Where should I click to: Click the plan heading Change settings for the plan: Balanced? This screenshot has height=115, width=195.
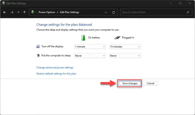[64, 25]
